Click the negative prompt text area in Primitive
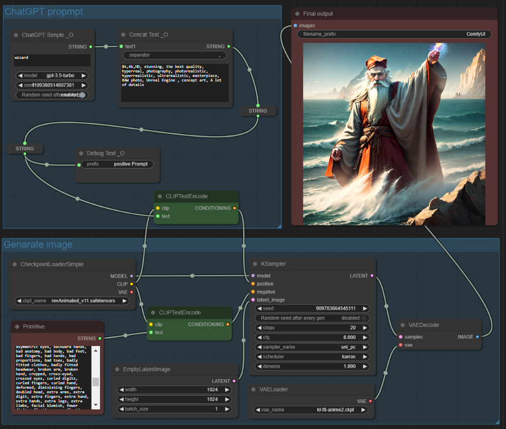Viewport: 506px width, 429px height. tap(53, 378)
